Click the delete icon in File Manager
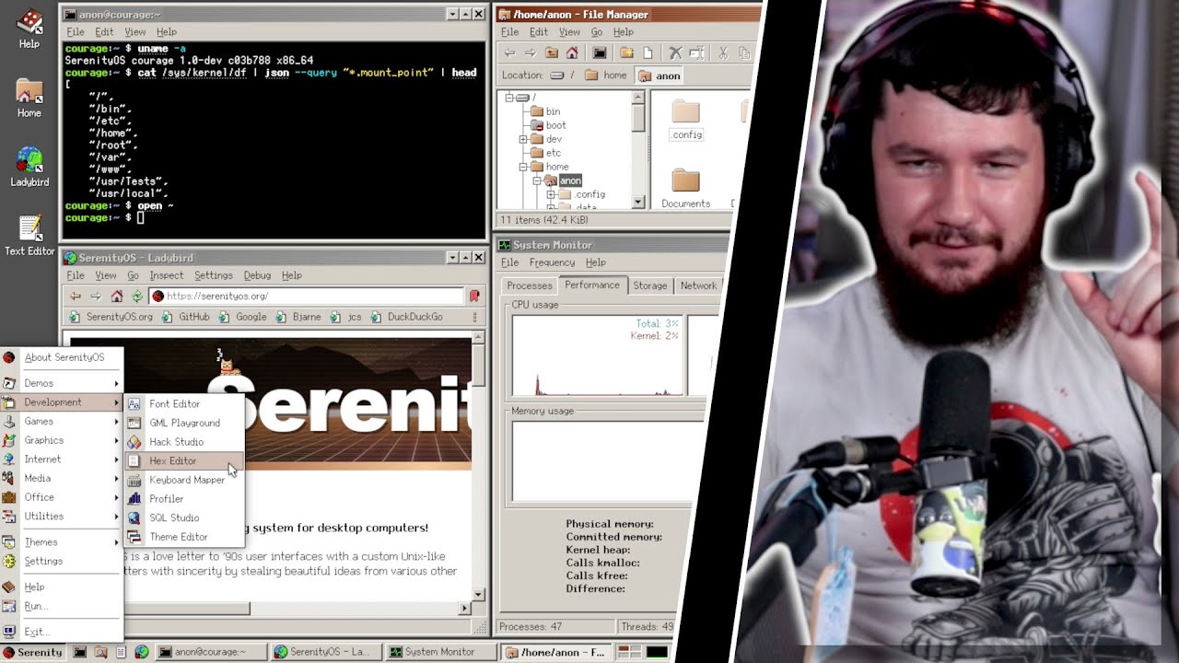The width and height of the screenshot is (1179, 663). coord(675,53)
